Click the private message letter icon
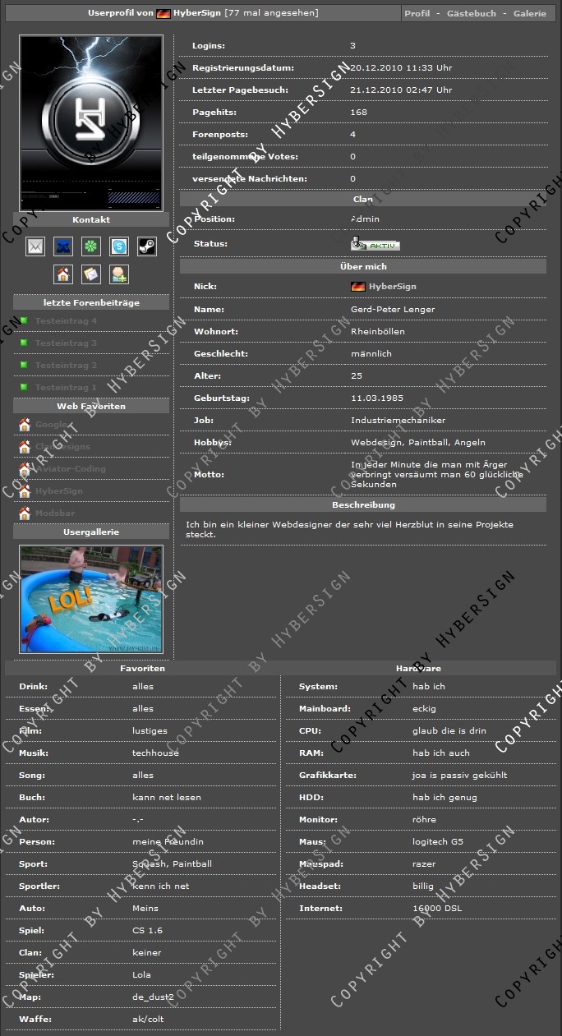This screenshot has height=1036, width=562. [x=91, y=274]
